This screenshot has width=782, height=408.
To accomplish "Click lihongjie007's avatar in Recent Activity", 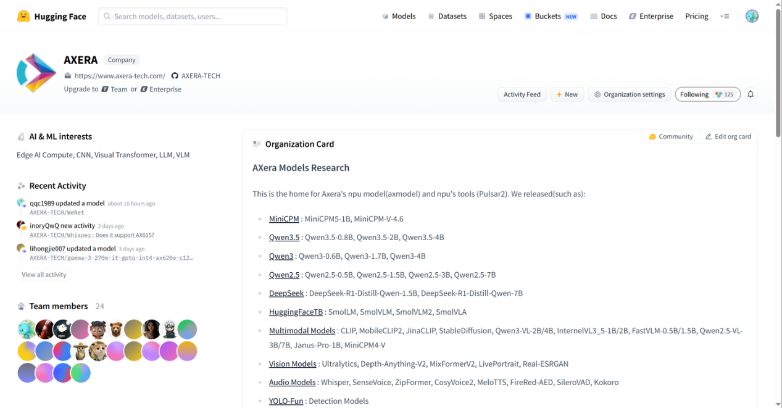I will [22, 248].
